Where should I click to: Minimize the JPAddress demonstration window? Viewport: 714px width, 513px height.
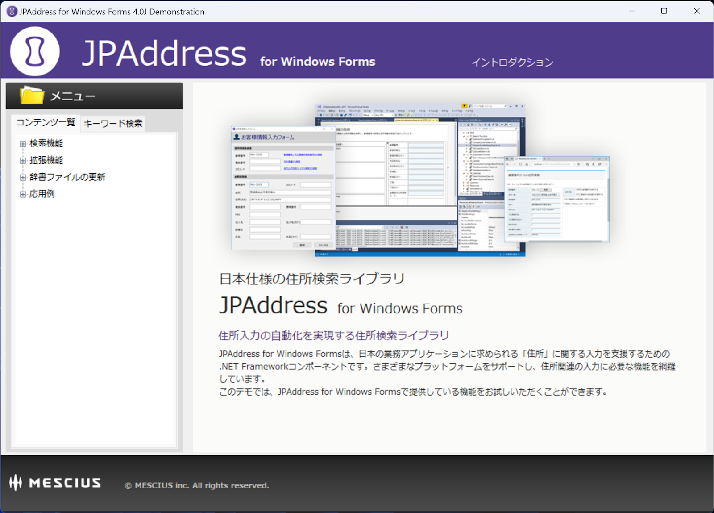coord(632,11)
